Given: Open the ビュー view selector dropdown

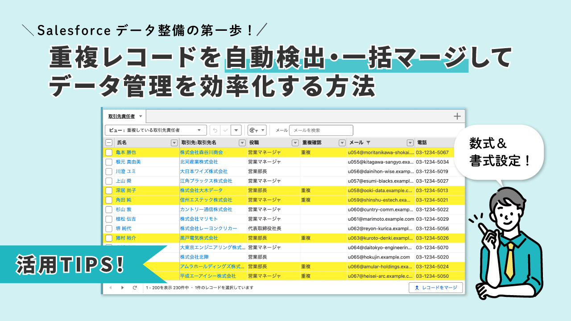Looking at the screenshot, I should pos(156,130).
